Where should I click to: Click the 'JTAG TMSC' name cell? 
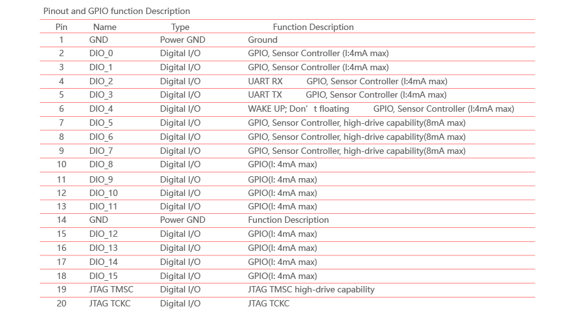[111, 289]
